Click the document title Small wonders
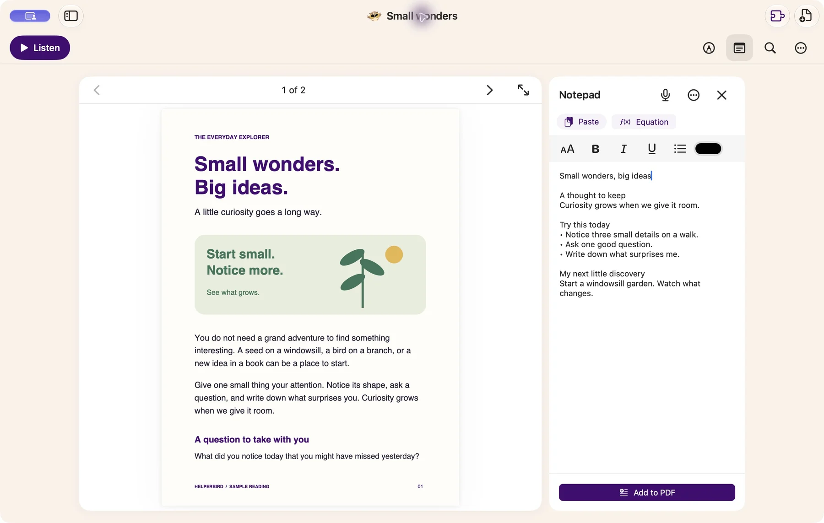This screenshot has width=824, height=523. tap(422, 16)
